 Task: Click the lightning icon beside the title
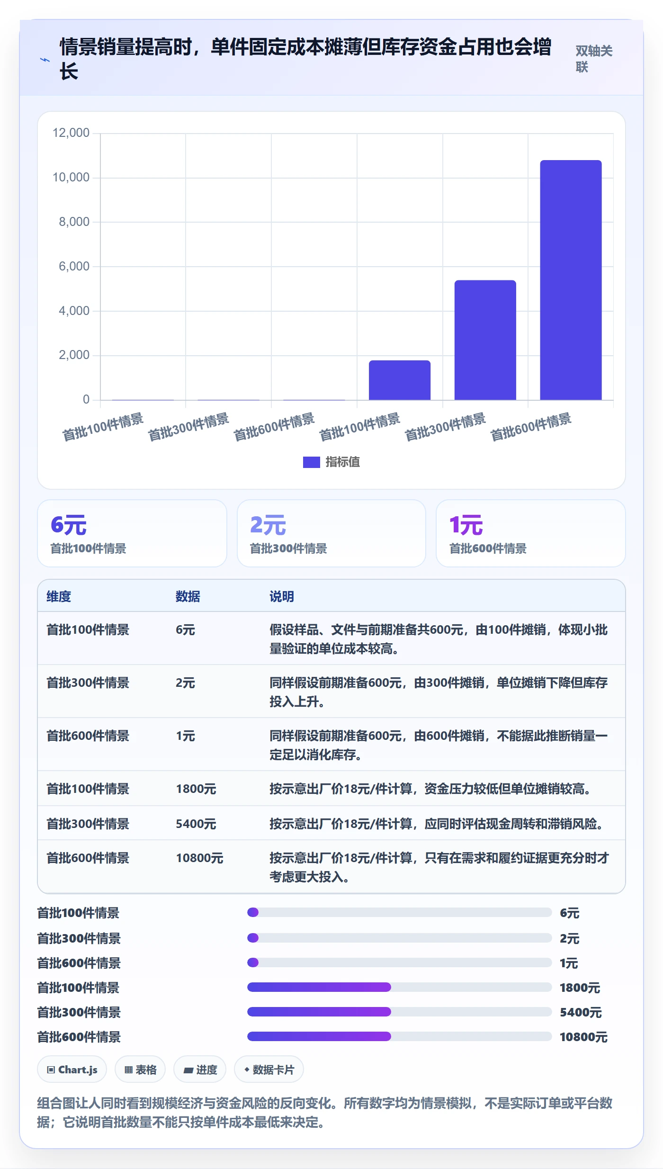(x=45, y=60)
